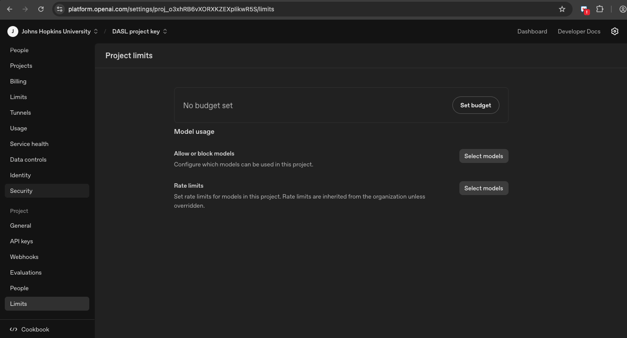Open Developer Docs link
Viewport: 627px width, 338px height.
579,31
